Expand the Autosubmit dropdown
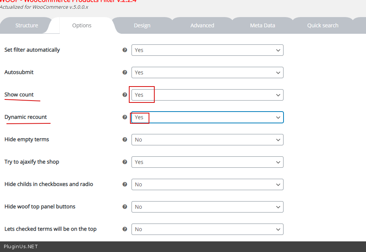The height and width of the screenshot is (252, 366). (207, 72)
